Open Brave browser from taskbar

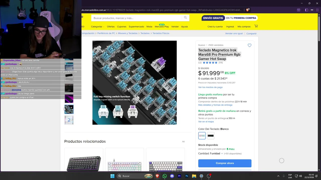click(x=157, y=176)
